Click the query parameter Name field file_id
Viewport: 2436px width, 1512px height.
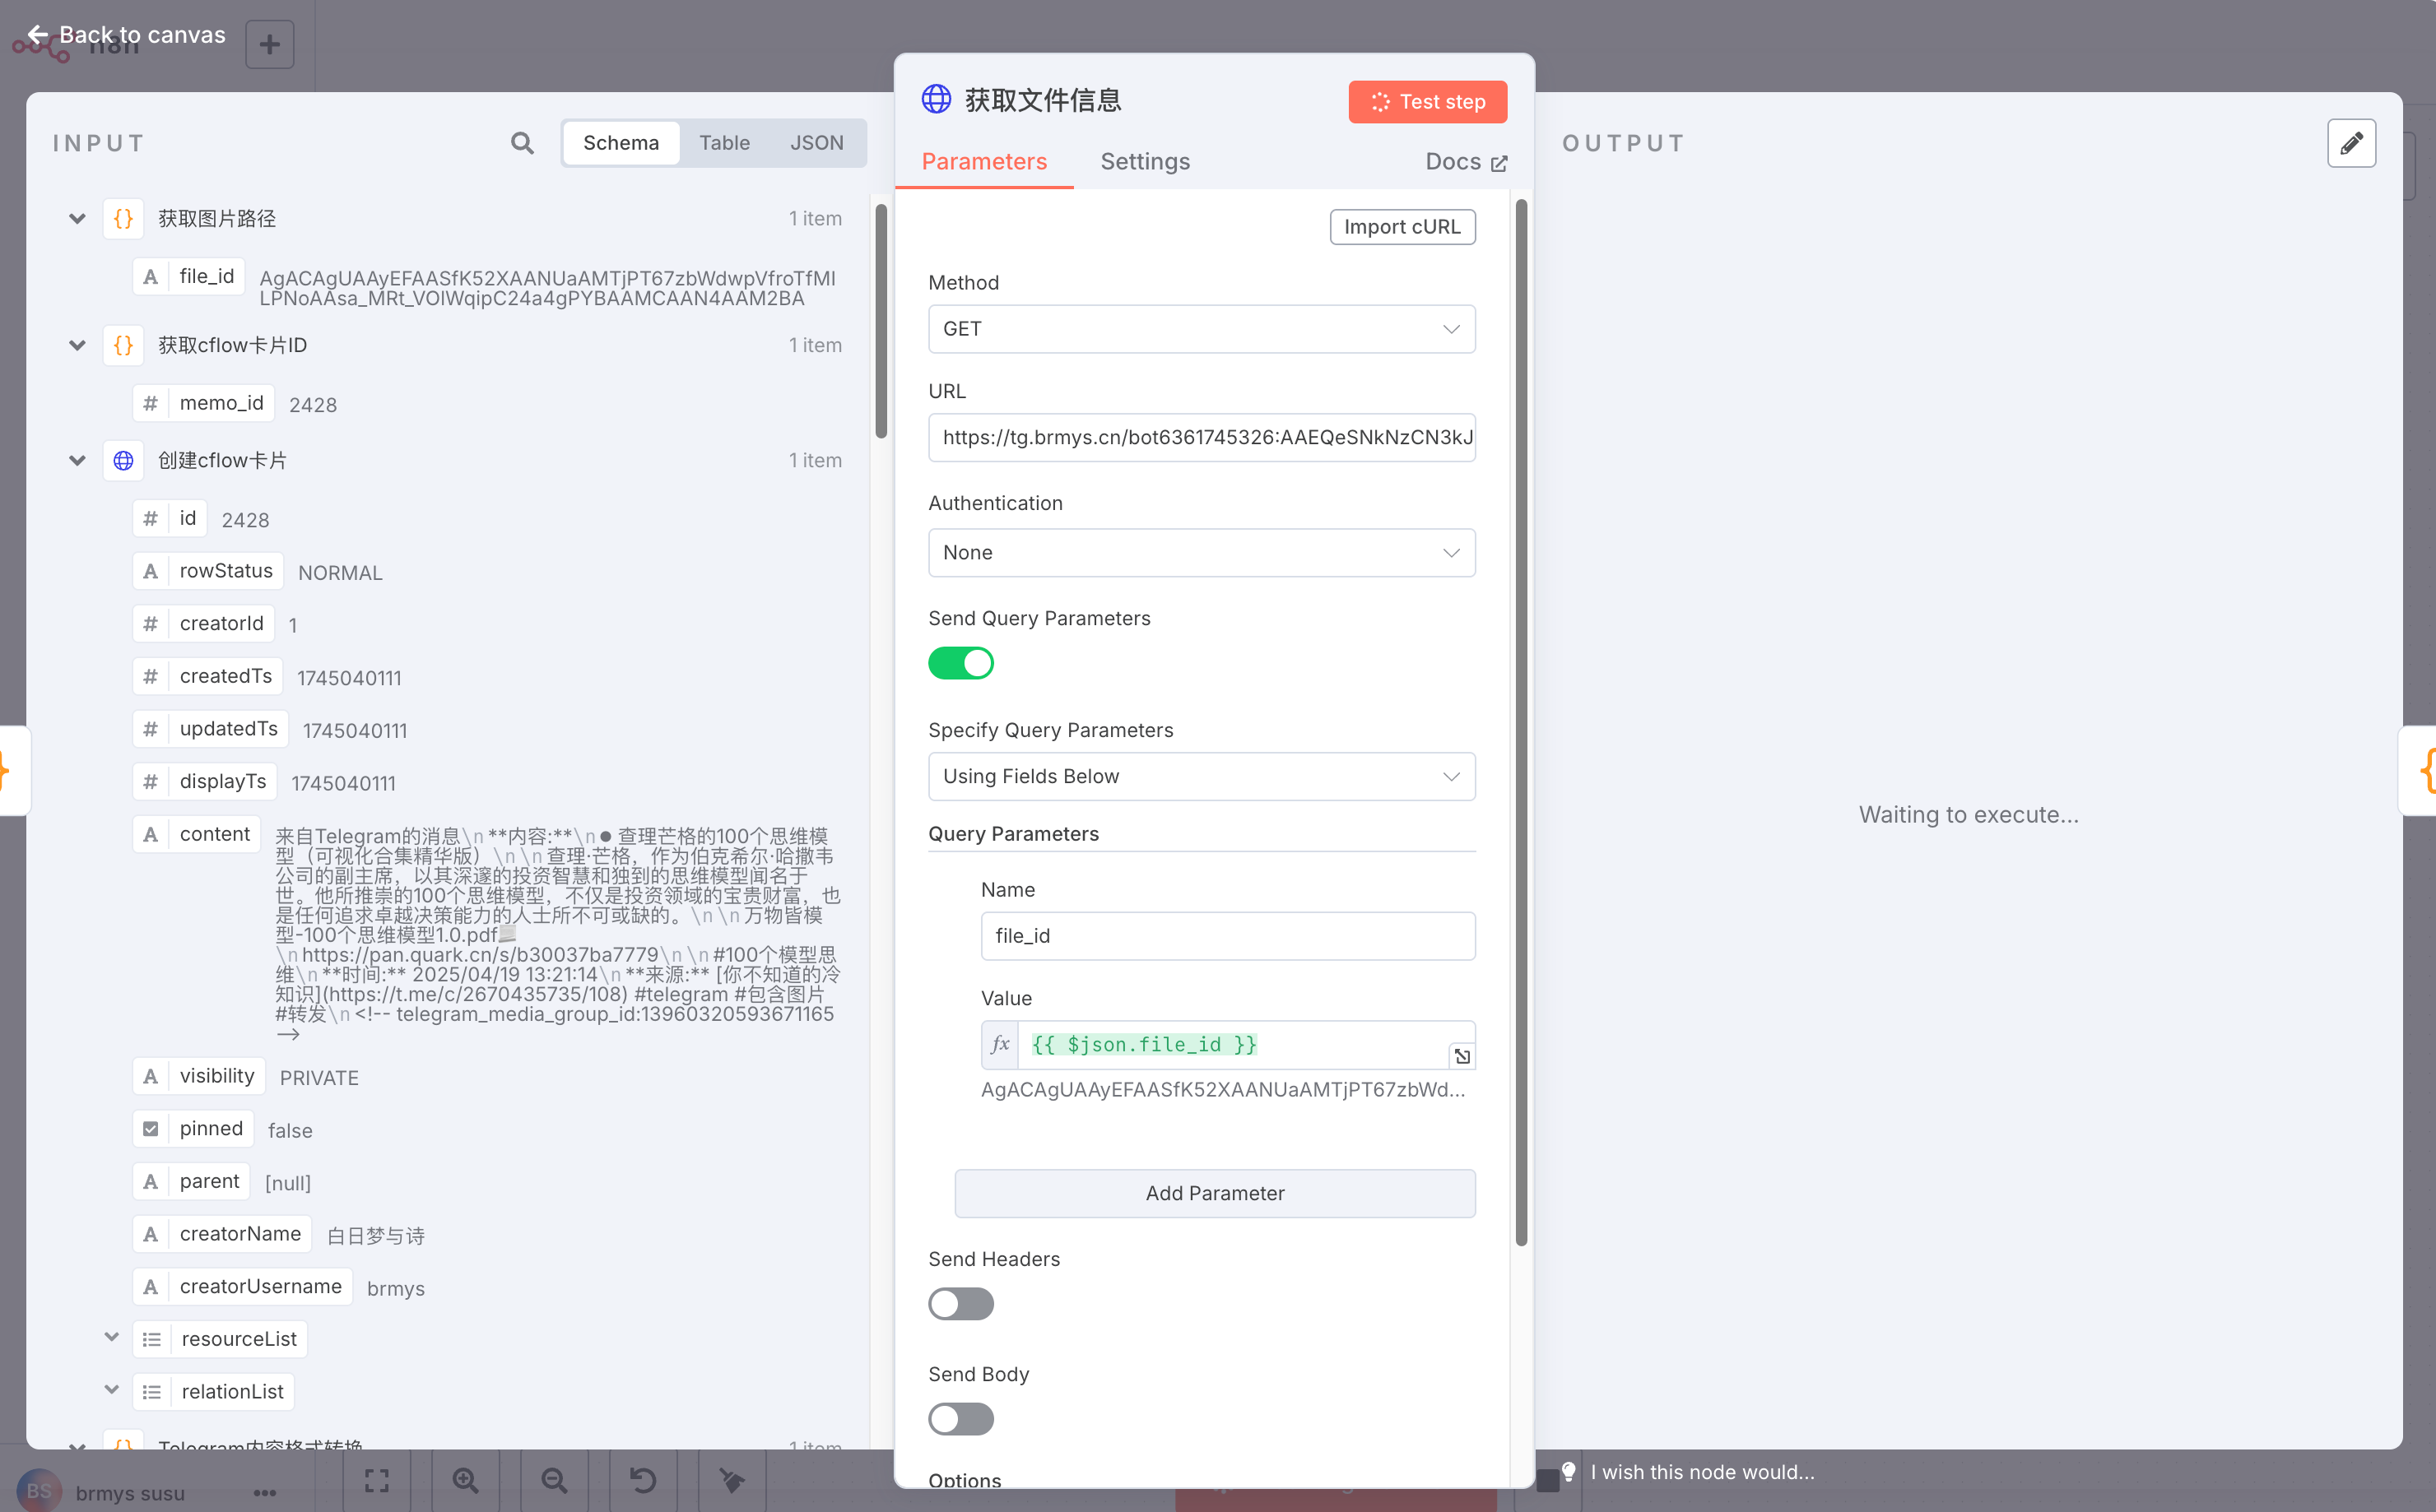(1228, 936)
